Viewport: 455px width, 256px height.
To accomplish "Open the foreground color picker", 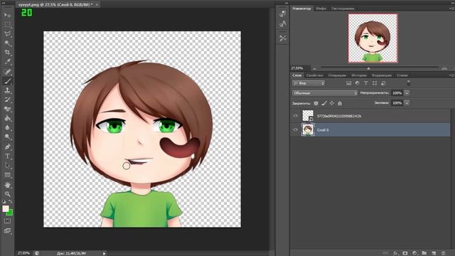I will (x=5, y=208).
